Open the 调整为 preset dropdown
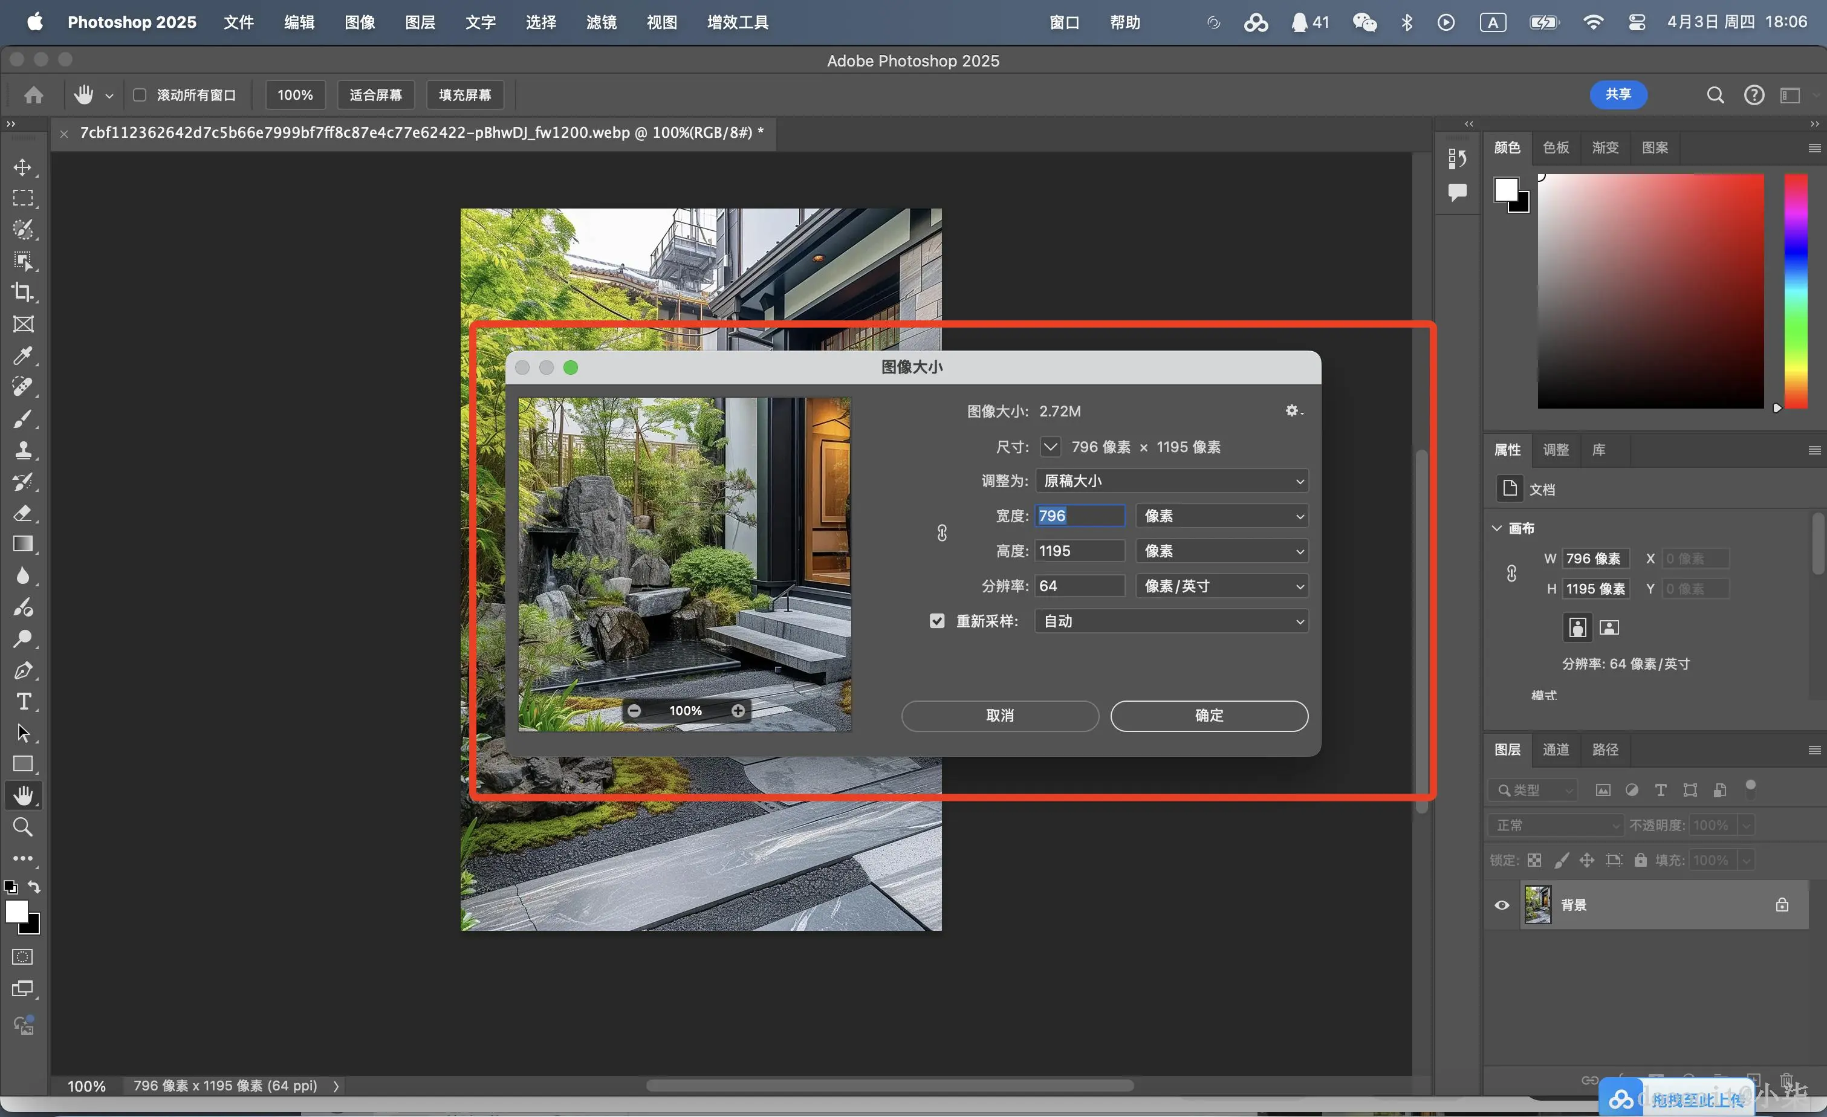This screenshot has height=1117, width=1827. 1171,481
